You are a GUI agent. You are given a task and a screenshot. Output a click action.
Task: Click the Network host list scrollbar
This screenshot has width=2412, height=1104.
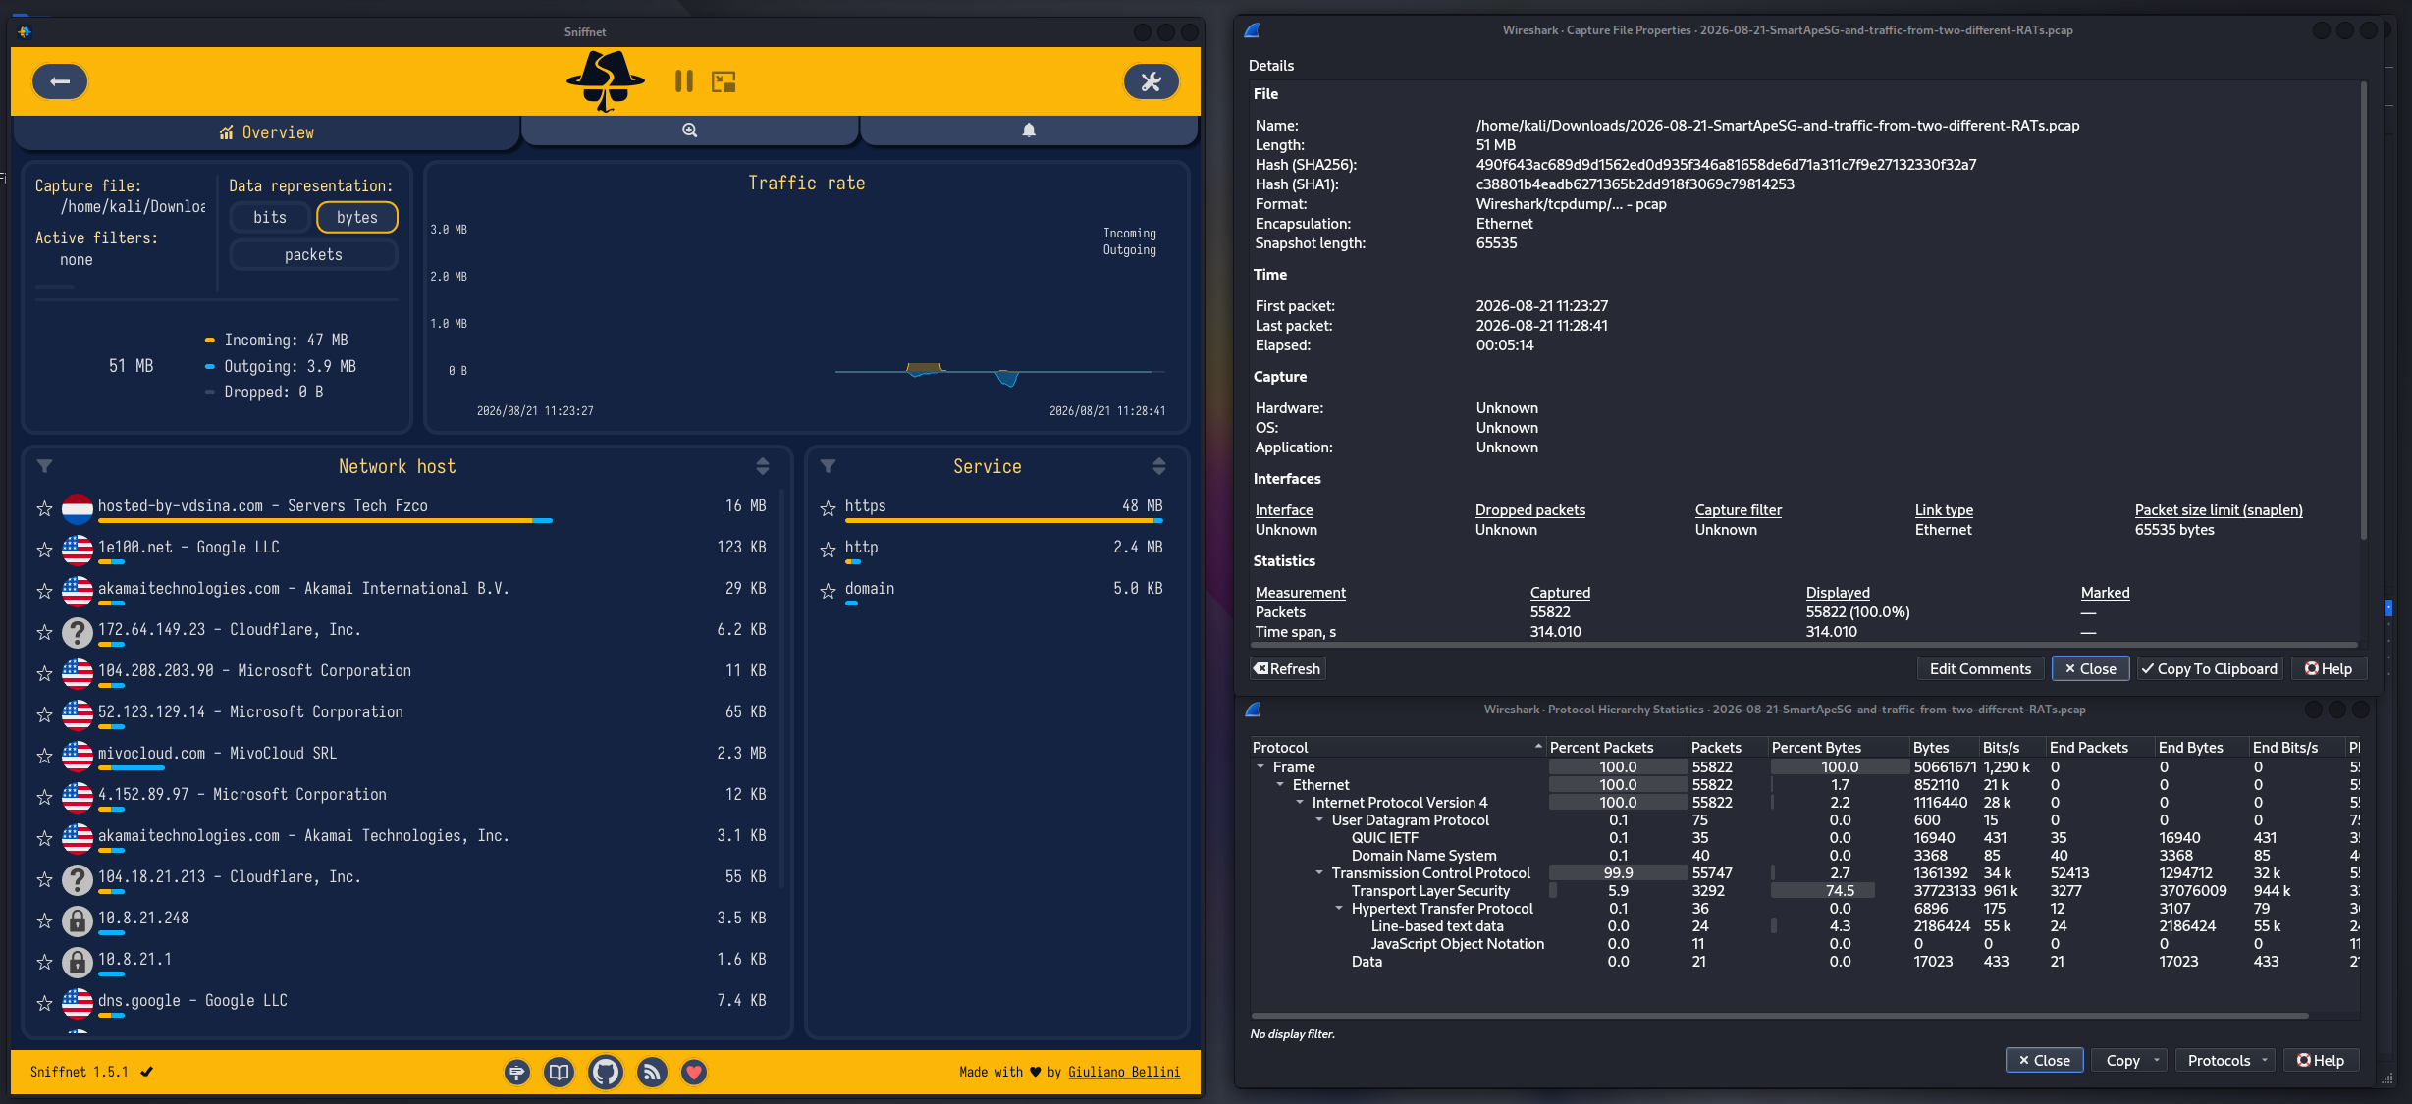click(x=782, y=689)
